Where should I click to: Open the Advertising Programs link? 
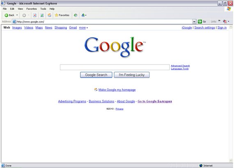pyautogui.click(x=72, y=101)
